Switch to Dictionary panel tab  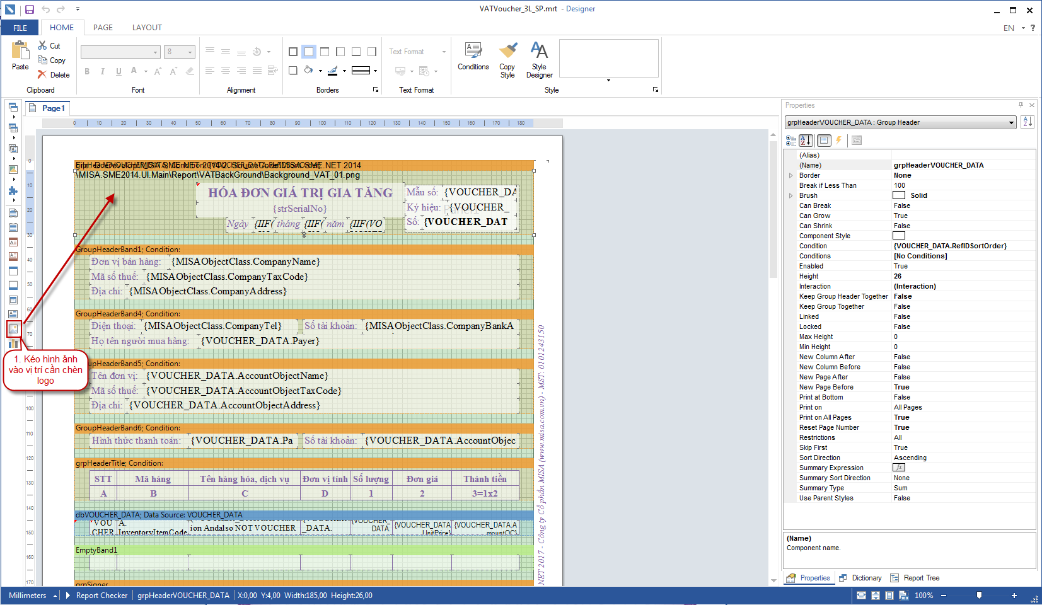point(860,578)
